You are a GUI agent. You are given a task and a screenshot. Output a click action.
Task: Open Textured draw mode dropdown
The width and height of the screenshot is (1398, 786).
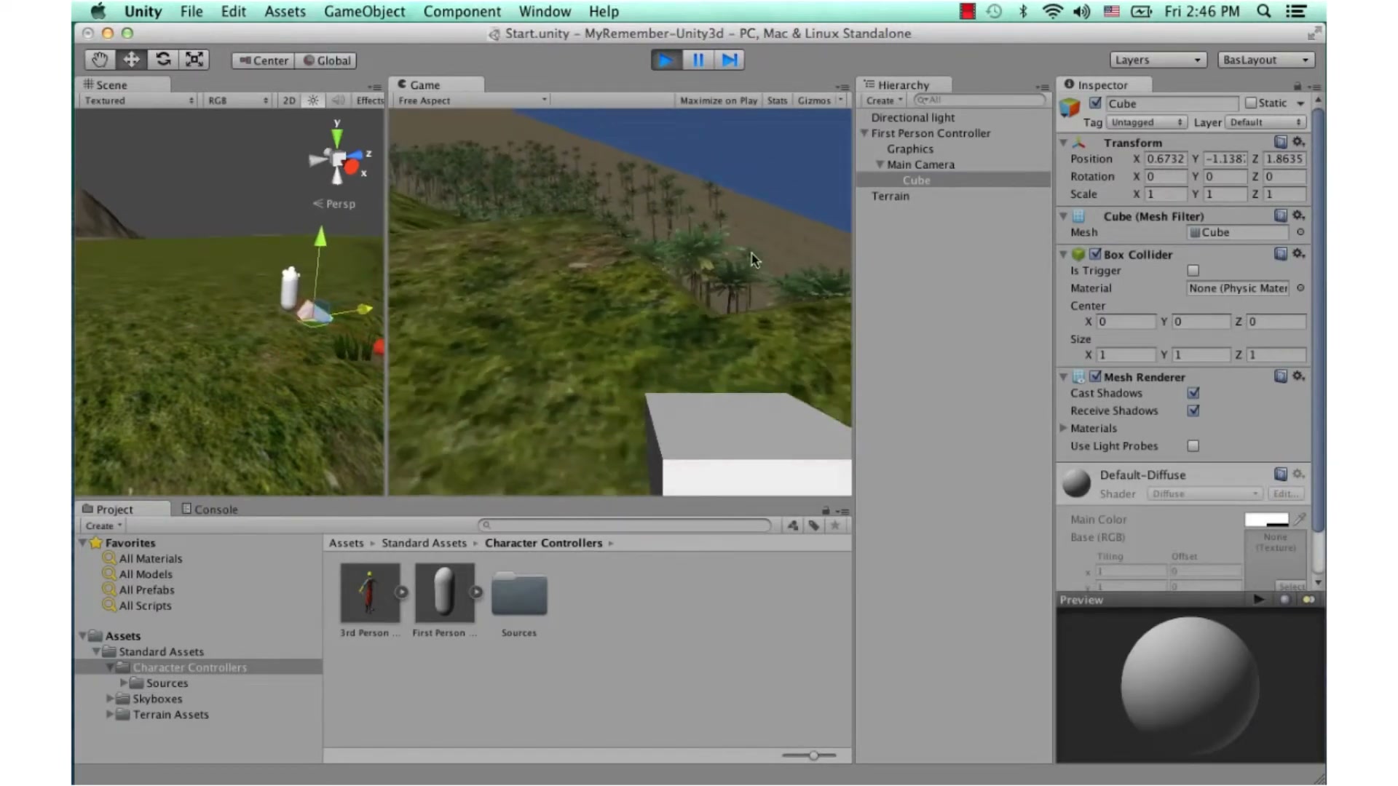pos(139,100)
